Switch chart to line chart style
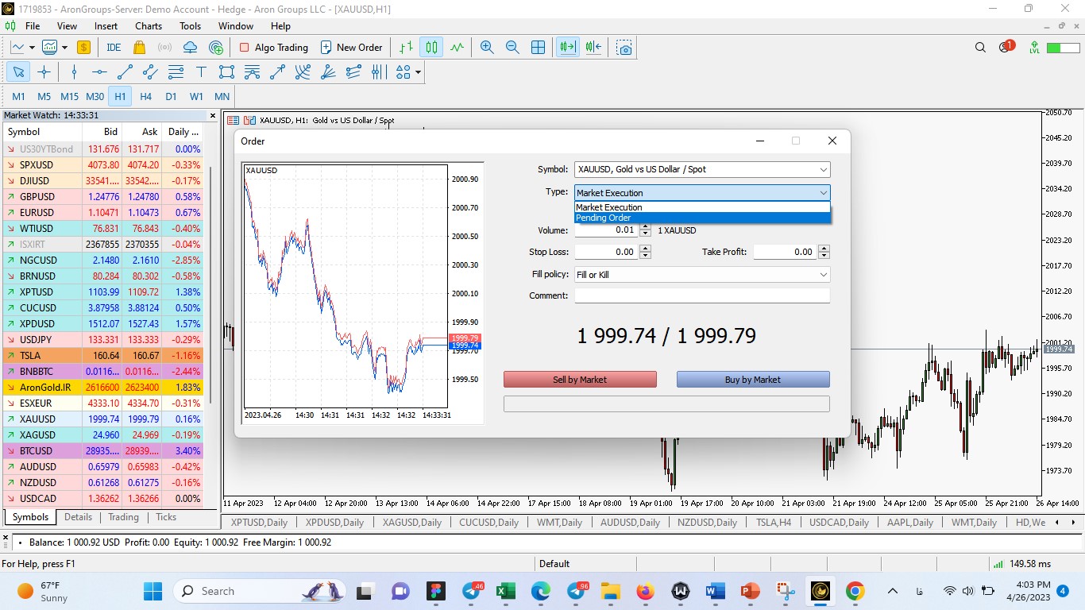 pos(457,48)
